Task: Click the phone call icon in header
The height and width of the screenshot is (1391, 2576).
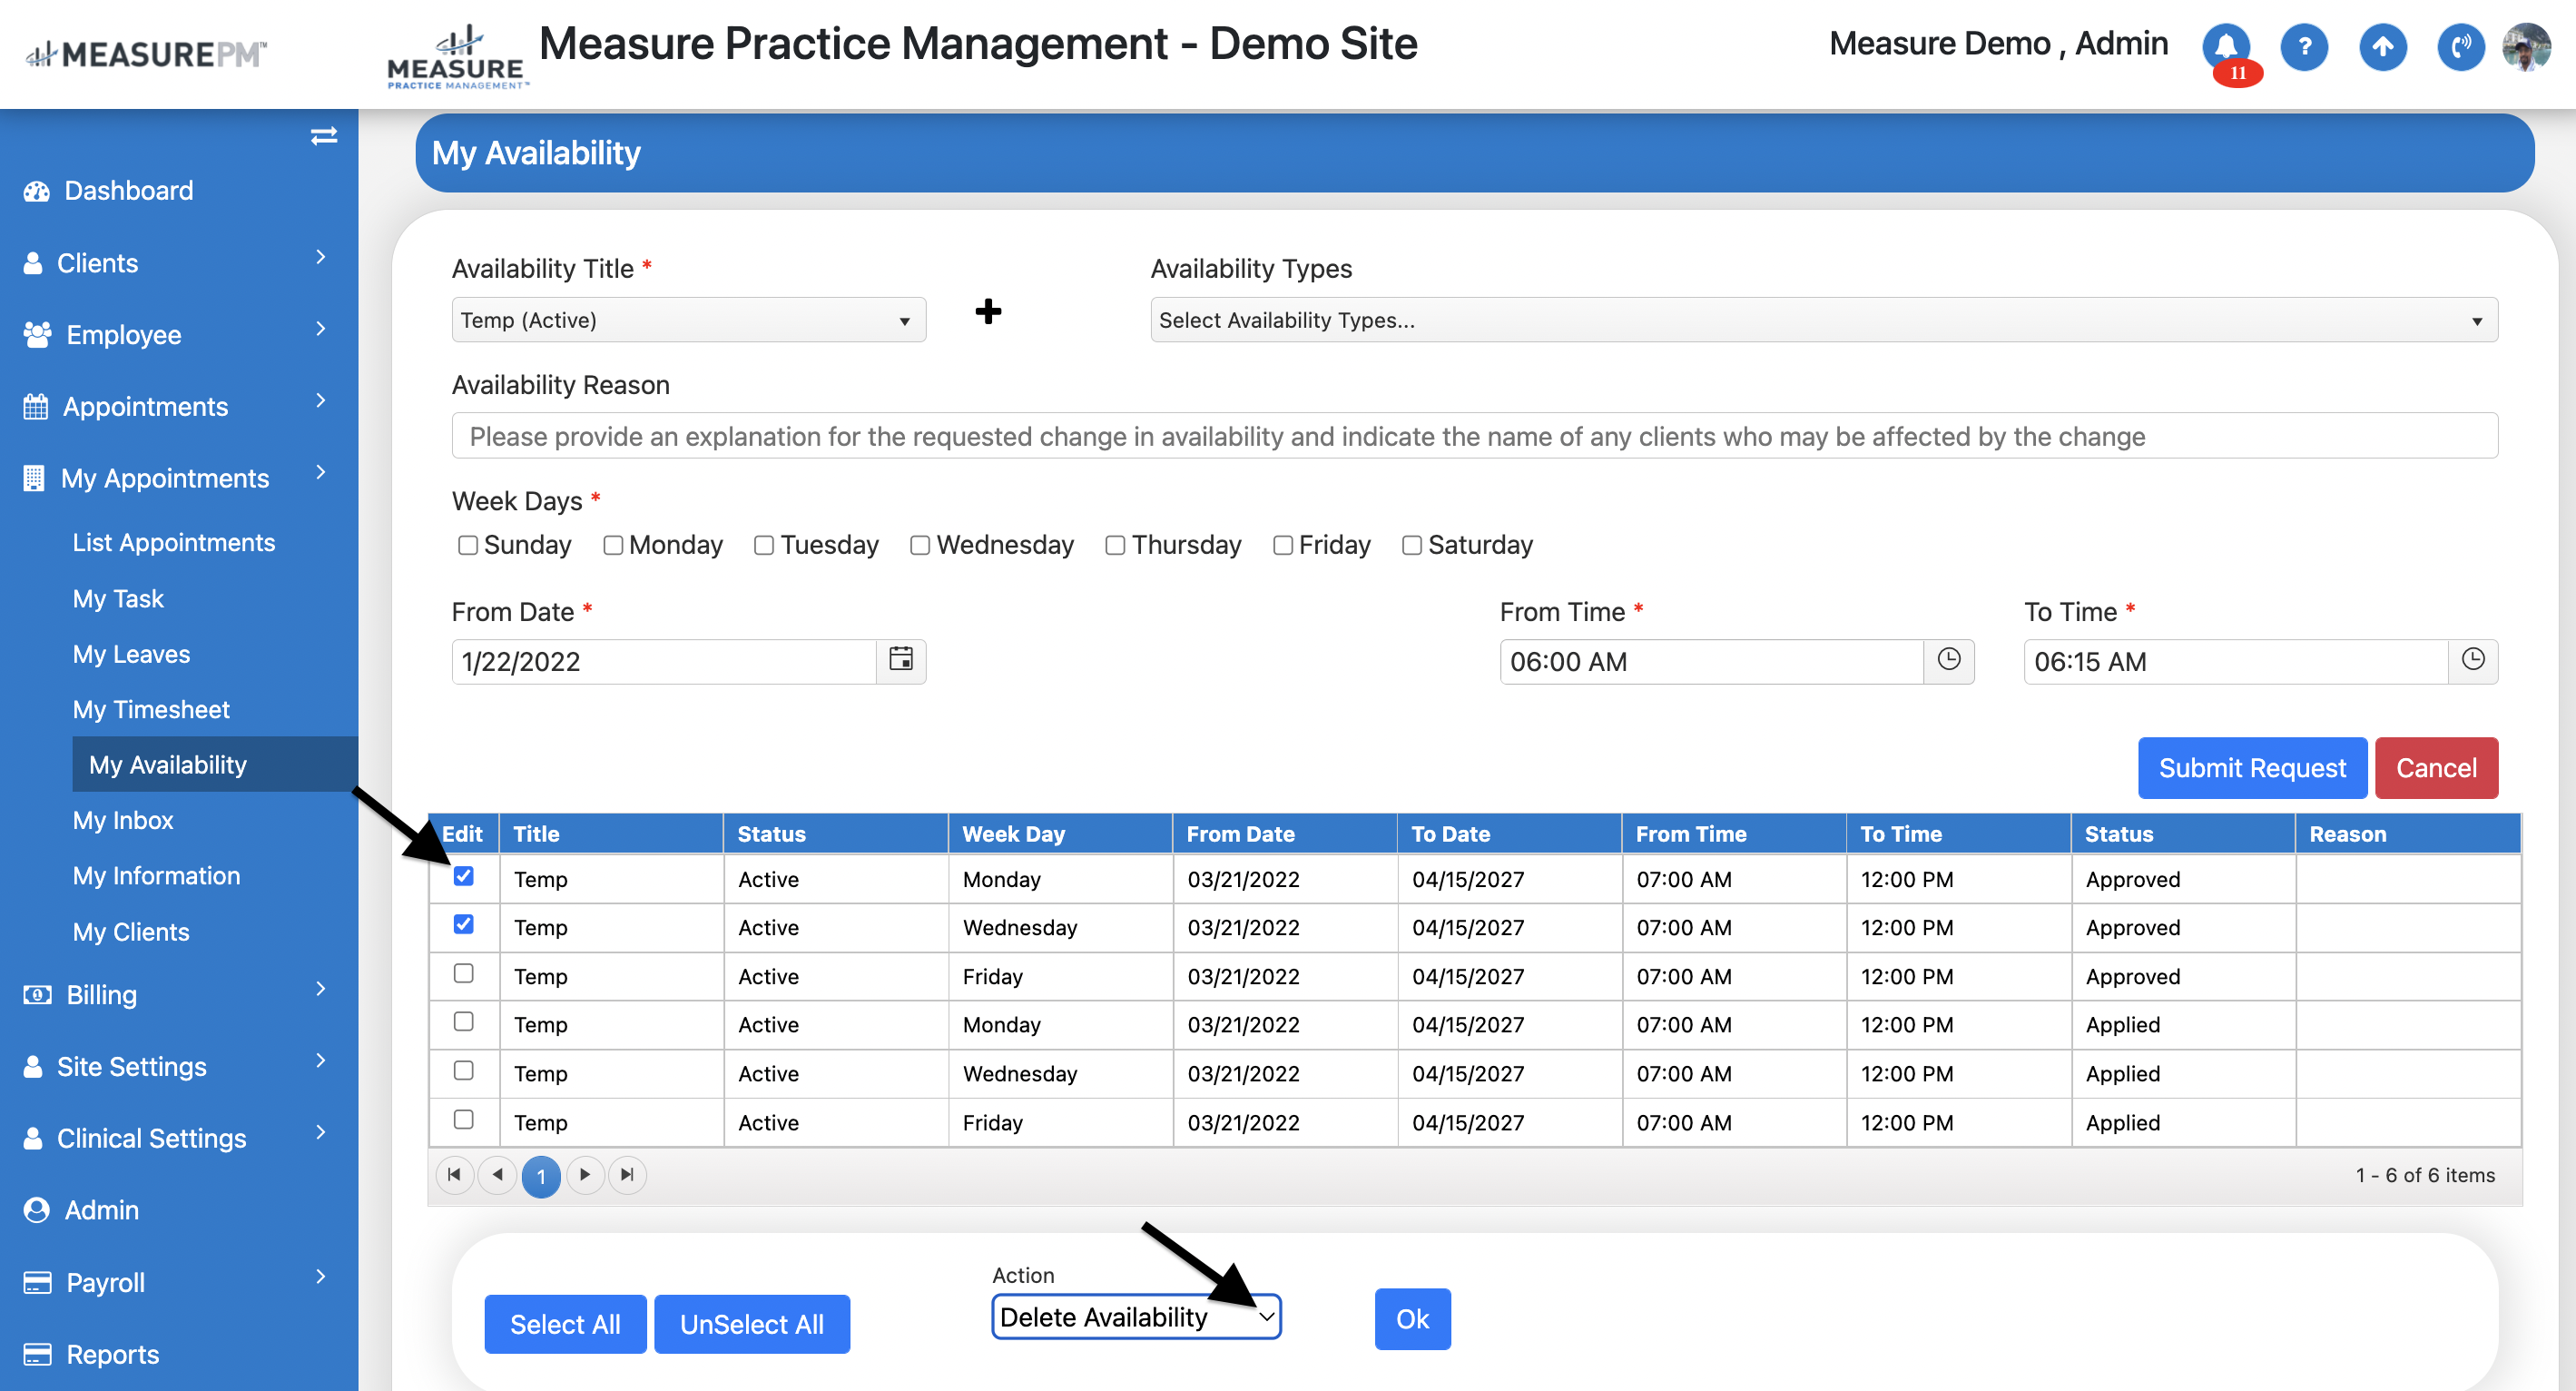Action: (x=2460, y=47)
